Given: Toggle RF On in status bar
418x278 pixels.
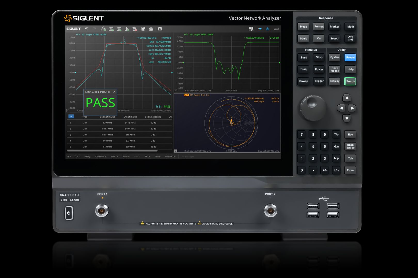Looking at the screenshot, I should 147,157.
